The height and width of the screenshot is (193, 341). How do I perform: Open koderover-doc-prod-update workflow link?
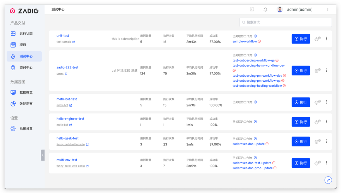pos(253,168)
